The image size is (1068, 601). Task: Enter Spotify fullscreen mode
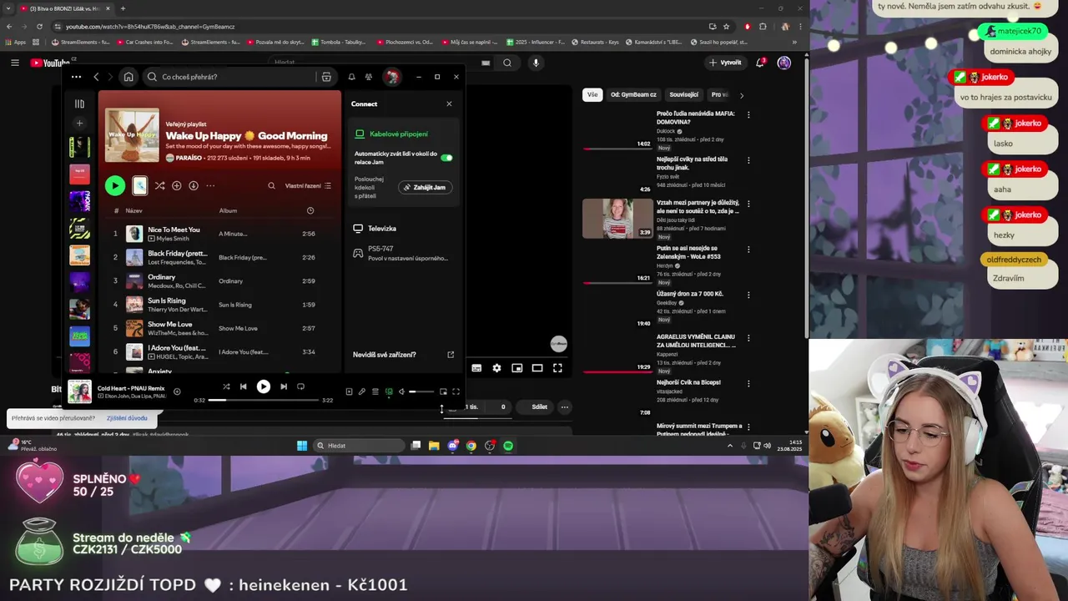point(456,391)
